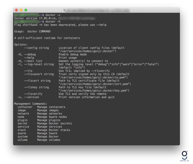The height and width of the screenshot is (164, 193).
Task: Click 'Manage plugins' description
Action: click(49, 120)
